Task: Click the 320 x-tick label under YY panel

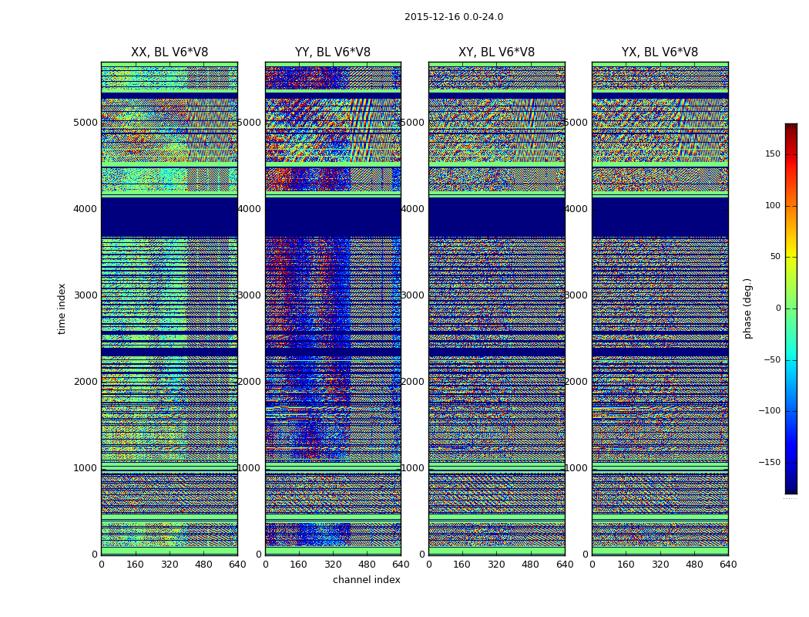Action: [333, 565]
